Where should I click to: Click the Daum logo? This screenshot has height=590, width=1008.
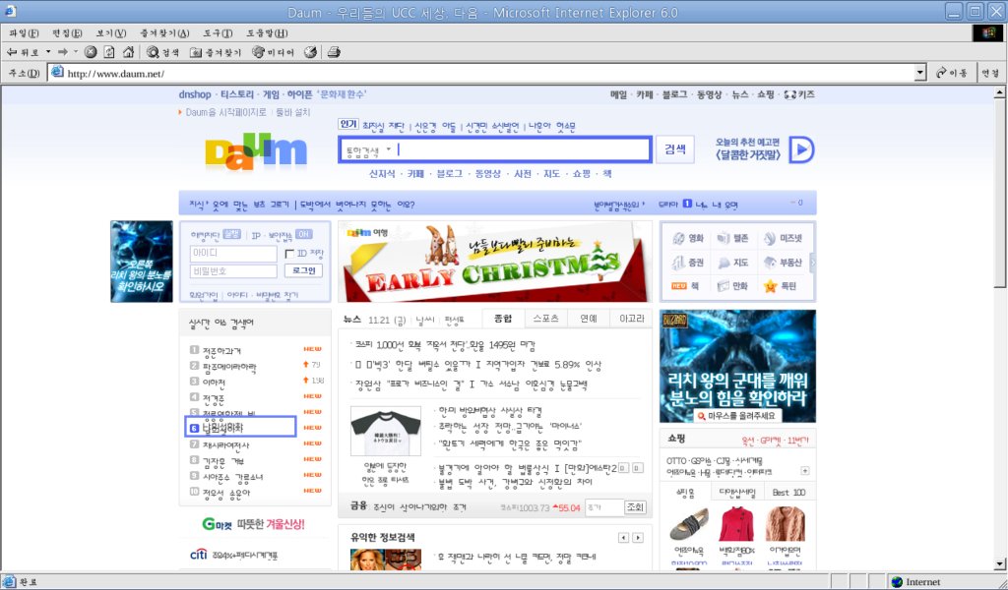256,152
